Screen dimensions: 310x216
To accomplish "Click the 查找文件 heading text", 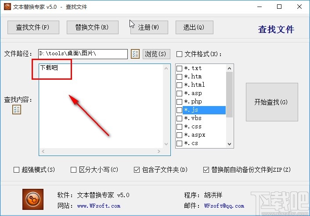I will pyautogui.click(x=276, y=29).
